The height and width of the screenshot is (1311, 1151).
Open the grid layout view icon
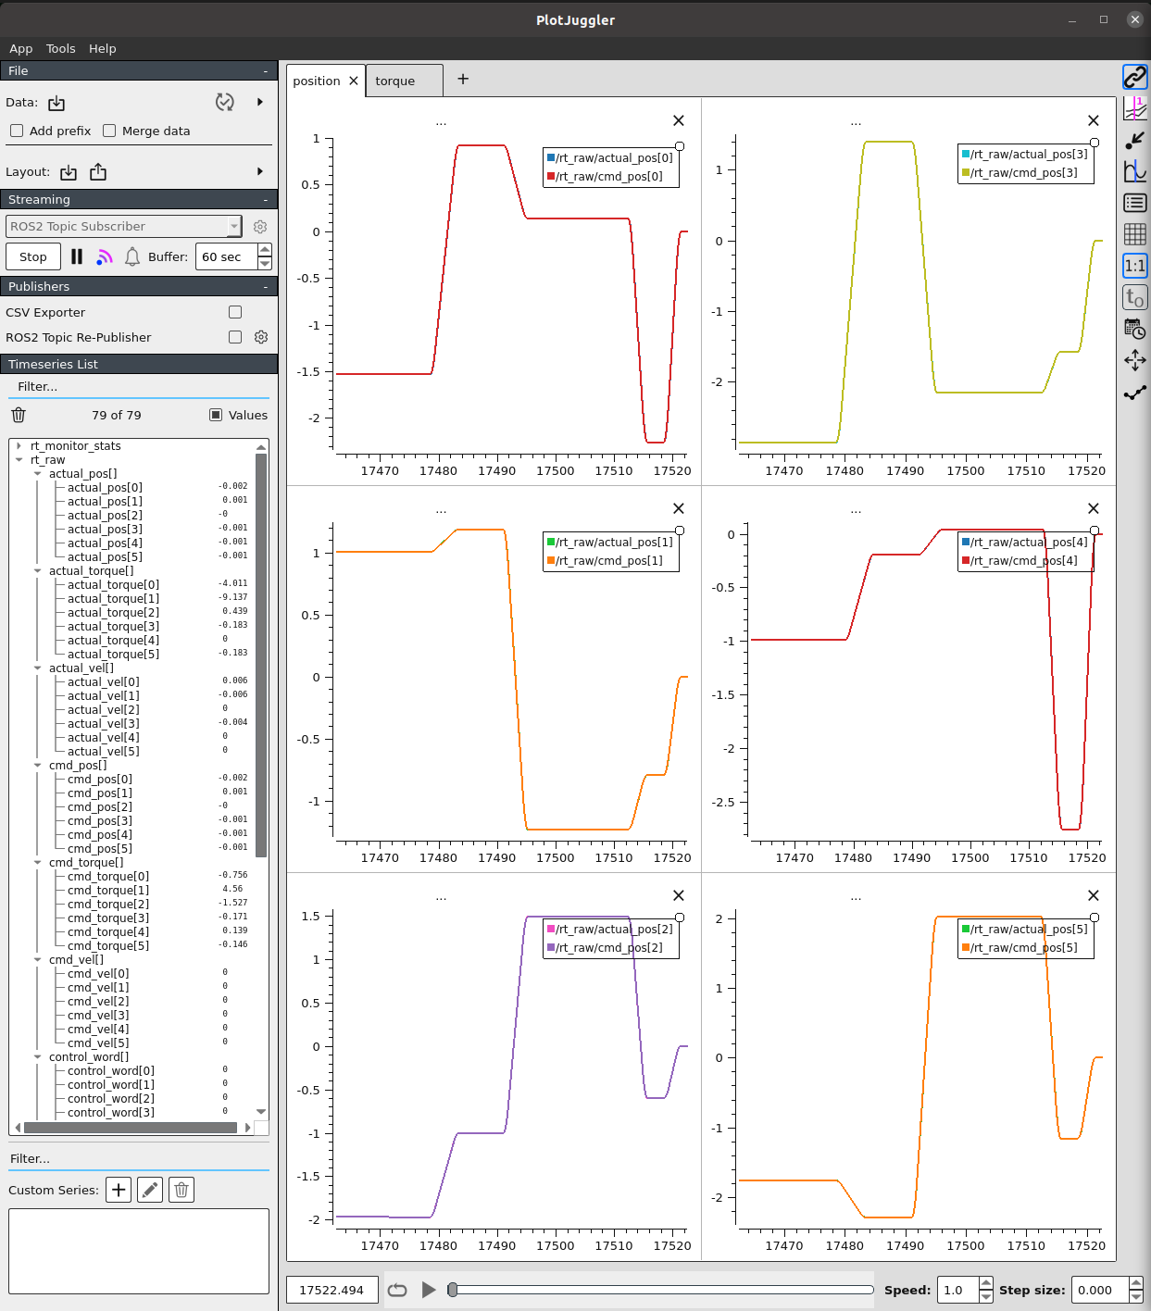tap(1134, 234)
